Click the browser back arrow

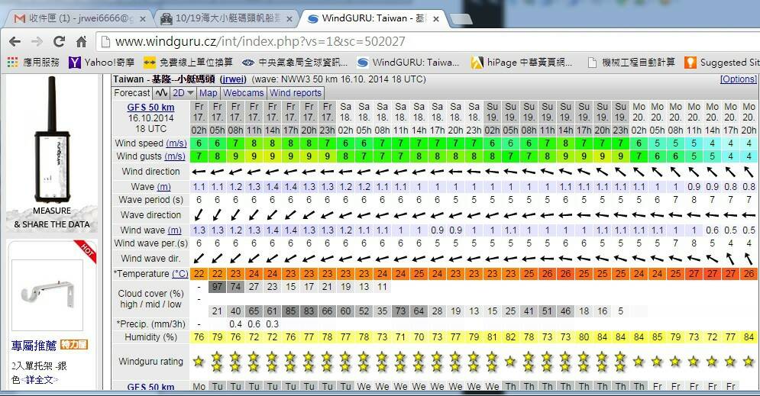pyautogui.click(x=15, y=42)
